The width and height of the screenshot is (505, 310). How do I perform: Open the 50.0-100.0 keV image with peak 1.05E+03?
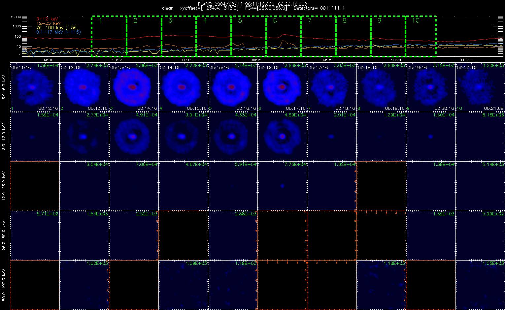click(x=480, y=285)
